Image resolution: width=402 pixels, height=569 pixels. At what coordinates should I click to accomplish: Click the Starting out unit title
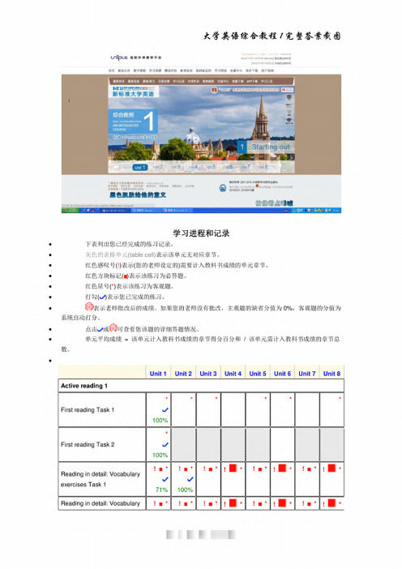pyautogui.click(x=271, y=147)
